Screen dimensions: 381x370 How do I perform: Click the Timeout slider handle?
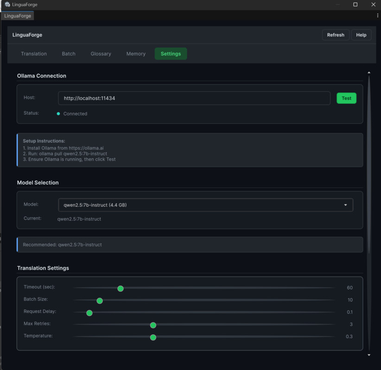pyautogui.click(x=121, y=289)
